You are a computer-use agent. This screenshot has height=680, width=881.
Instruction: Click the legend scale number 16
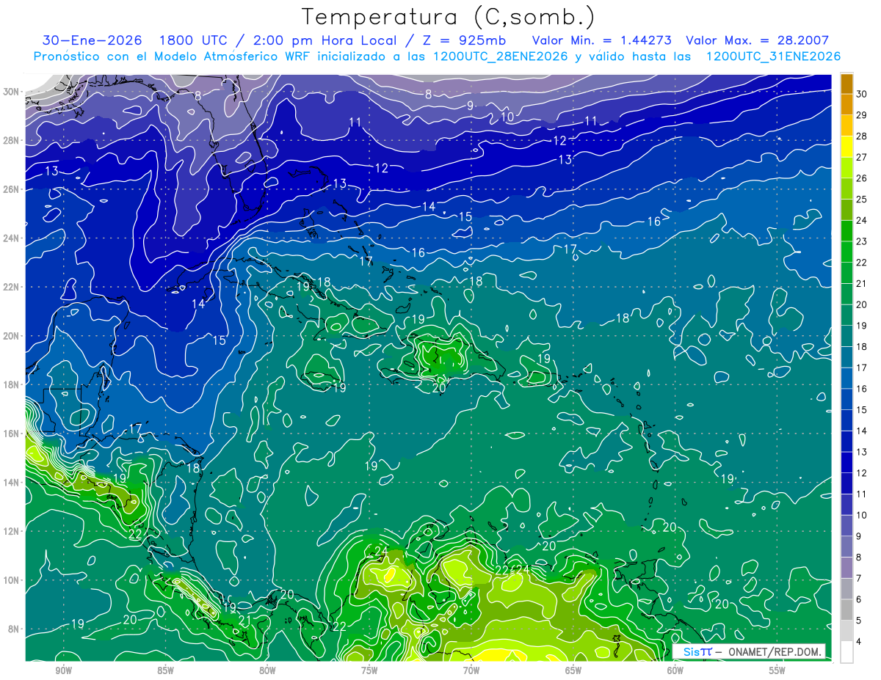click(x=862, y=389)
